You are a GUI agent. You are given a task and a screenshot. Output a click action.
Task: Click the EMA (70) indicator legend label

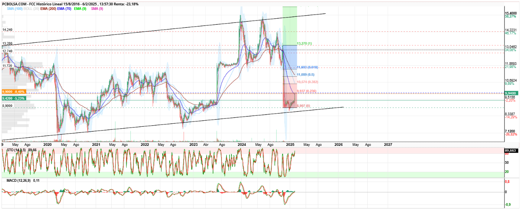(65, 8)
